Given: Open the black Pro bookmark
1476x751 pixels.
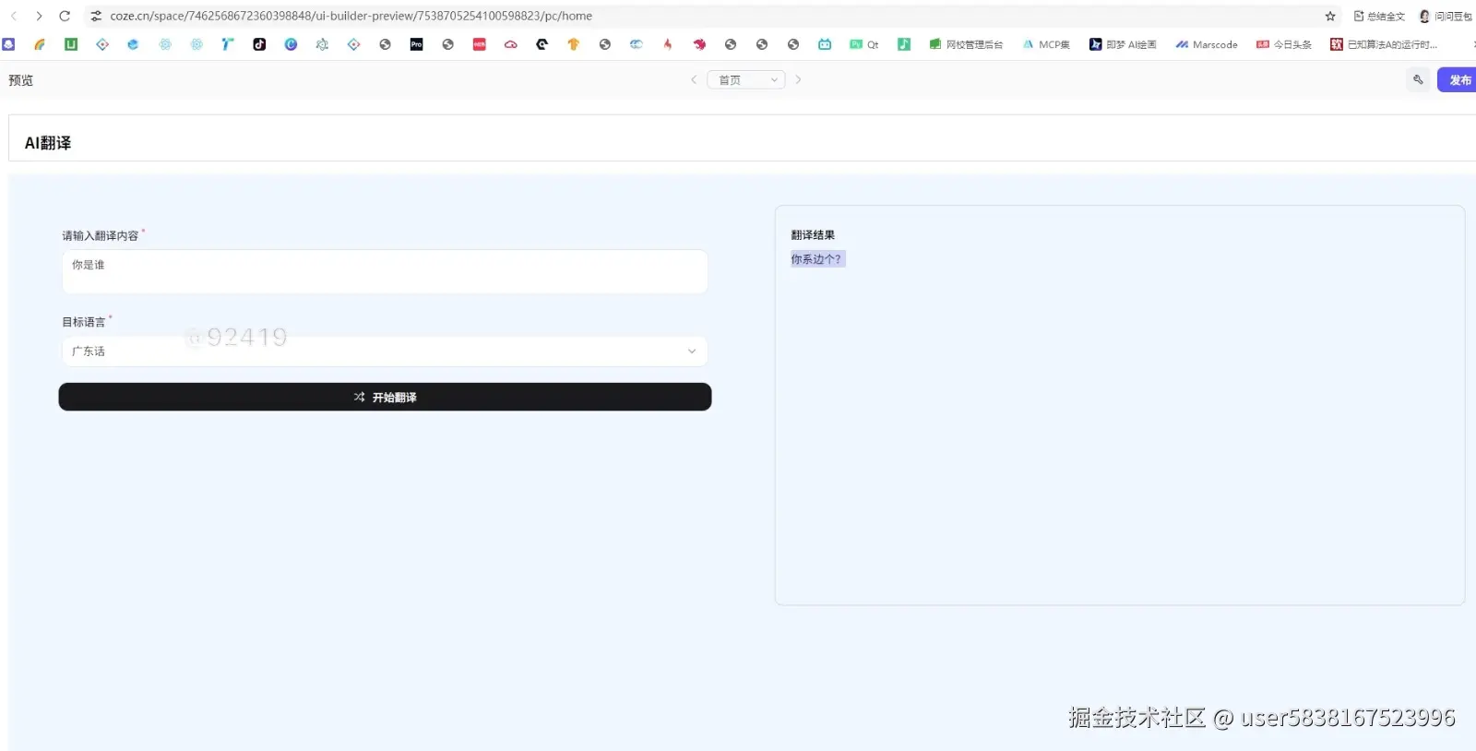Looking at the screenshot, I should [416, 44].
